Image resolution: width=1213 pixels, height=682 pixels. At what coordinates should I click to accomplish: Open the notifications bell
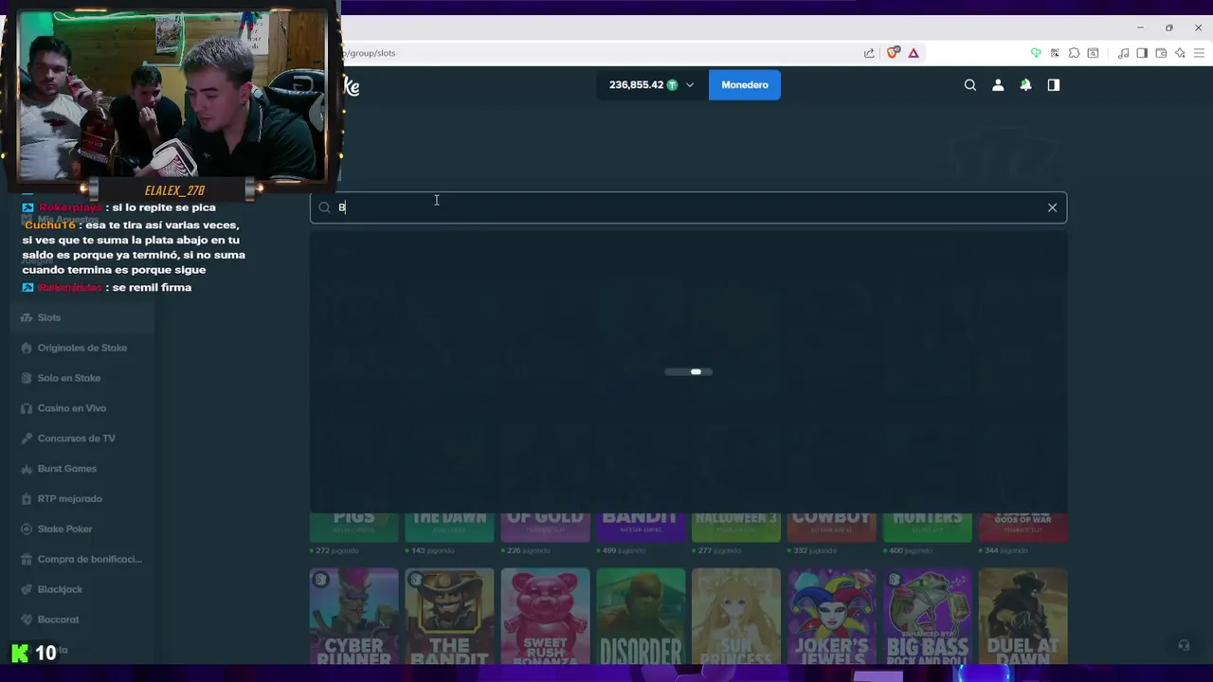pyautogui.click(x=1025, y=85)
